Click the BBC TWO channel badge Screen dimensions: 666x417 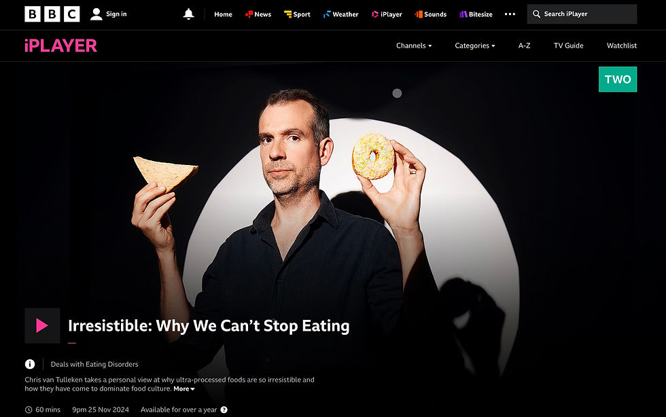coord(618,79)
